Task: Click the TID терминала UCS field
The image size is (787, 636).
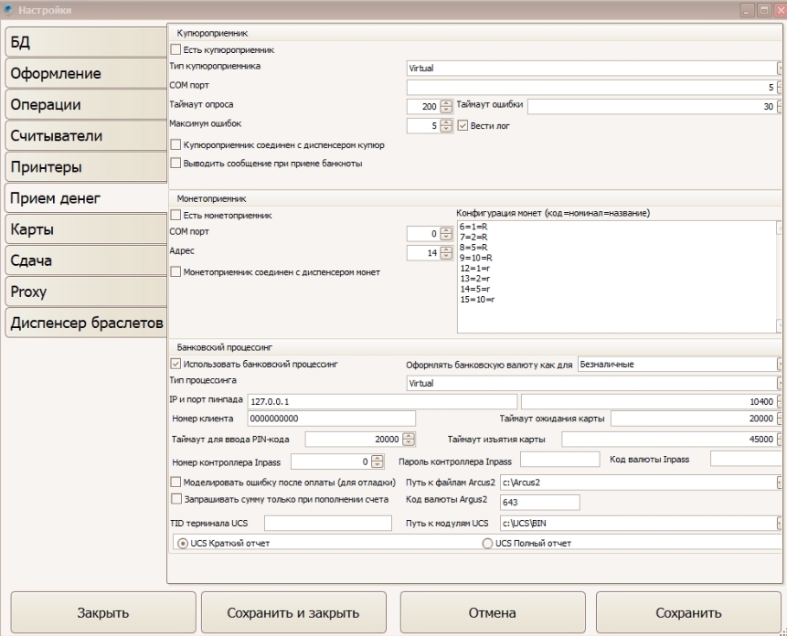Action: click(328, 523)
